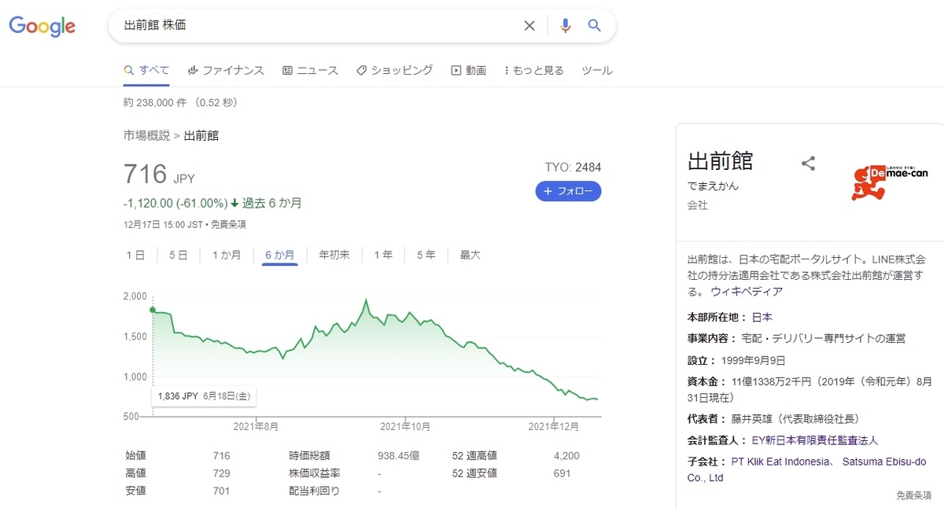This screenshot has width=944, height=515.
Task: Open the ファイナンス tab
Action: click(x=226, y=70)
